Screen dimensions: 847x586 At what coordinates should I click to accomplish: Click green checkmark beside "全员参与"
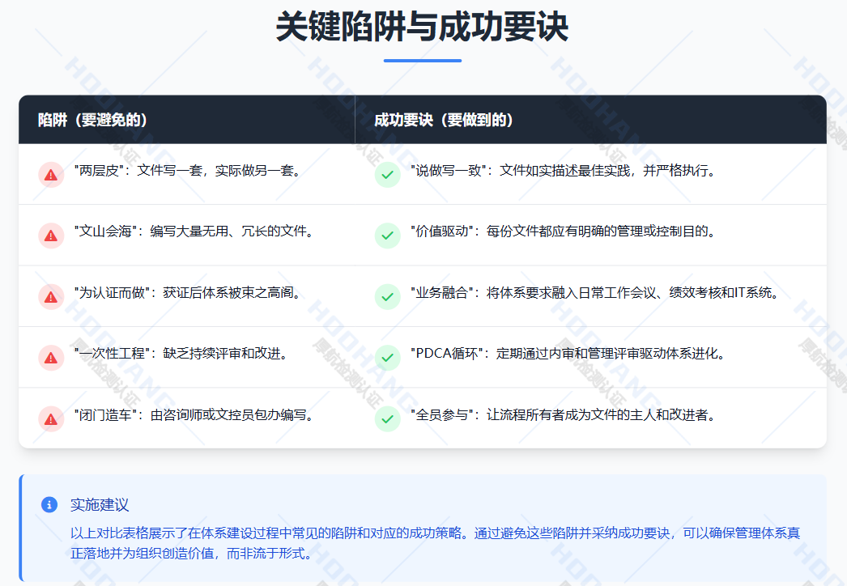388,418
